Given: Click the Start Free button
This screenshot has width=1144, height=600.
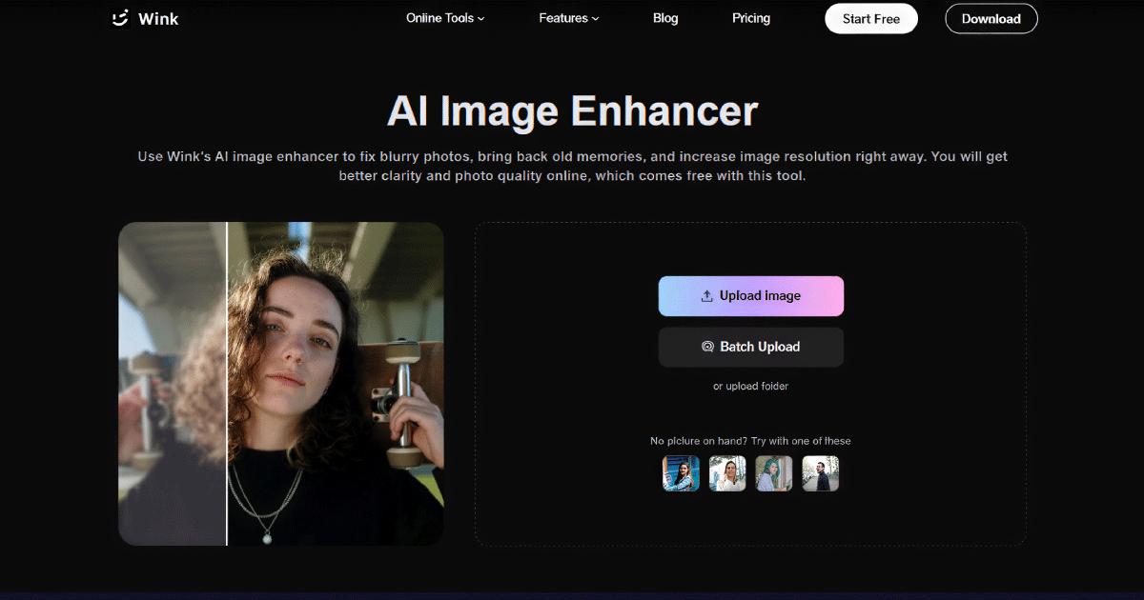Looking at the screenshot, I should [870, 19].
